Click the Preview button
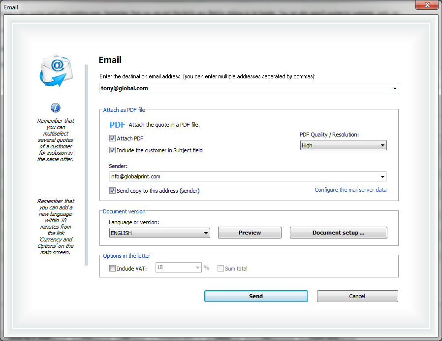The height and width of the screenshot is (341, 442). coord(250,233)
